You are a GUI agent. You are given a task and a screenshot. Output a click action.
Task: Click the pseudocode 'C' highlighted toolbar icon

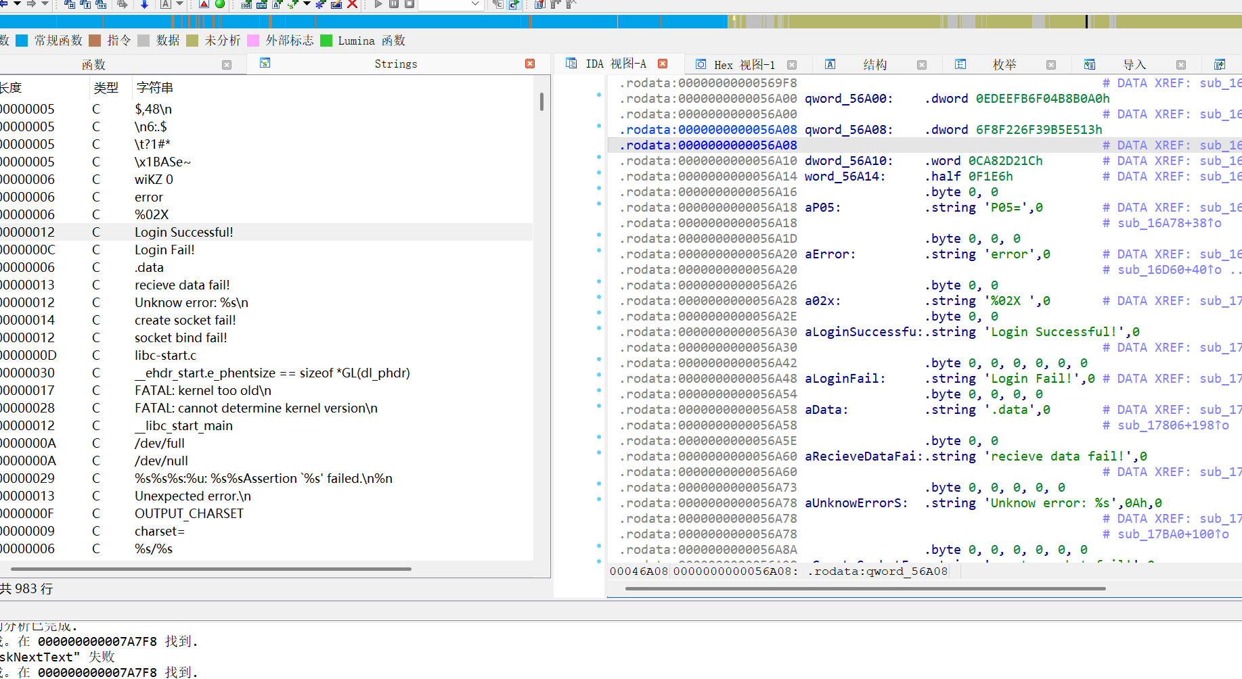point(514,4)
